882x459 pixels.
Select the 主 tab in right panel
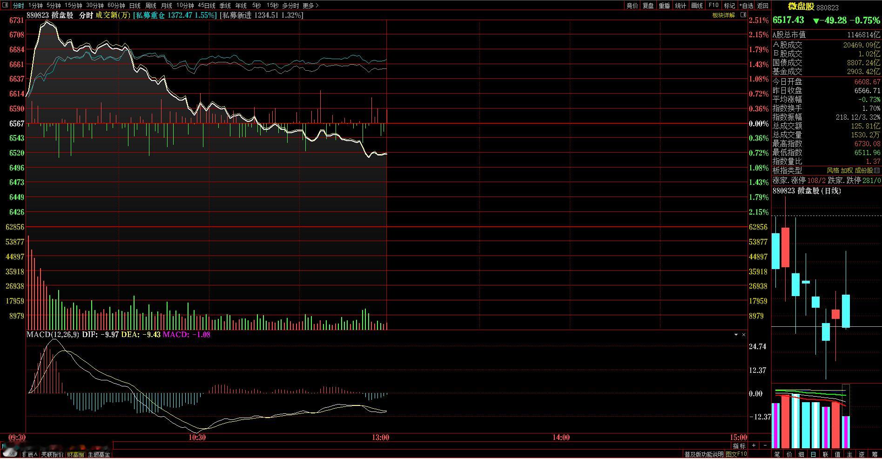point(849,454)
